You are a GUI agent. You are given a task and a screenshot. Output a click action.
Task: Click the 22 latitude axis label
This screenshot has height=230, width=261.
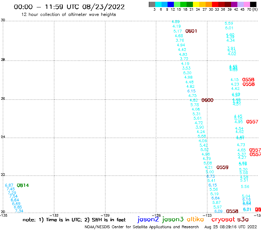[x=3, y=175]
